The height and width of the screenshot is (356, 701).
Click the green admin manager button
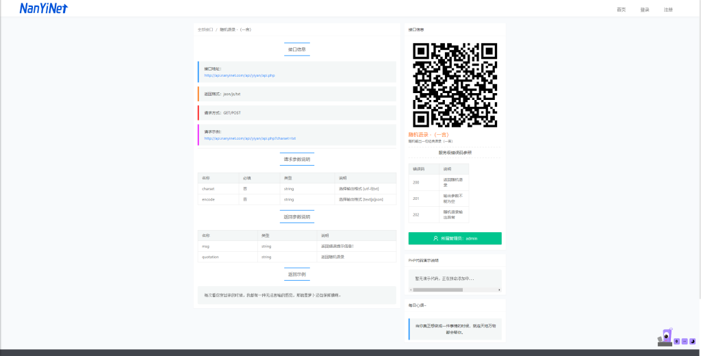click(x=455, y=238)
